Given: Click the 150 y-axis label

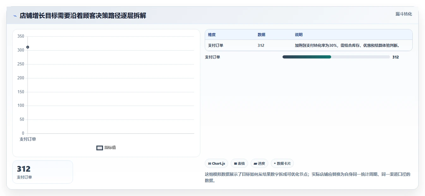Looking at the screenshot, I should pyautogui.click(x=21, y=92).
